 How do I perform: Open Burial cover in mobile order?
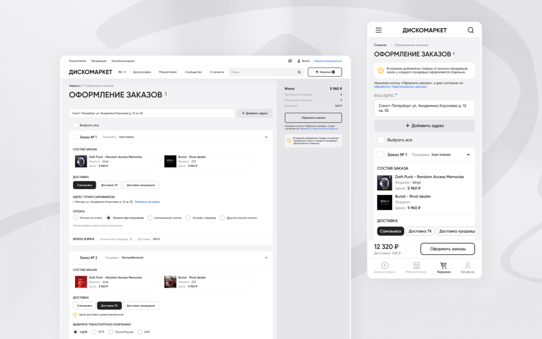[384, 202]
